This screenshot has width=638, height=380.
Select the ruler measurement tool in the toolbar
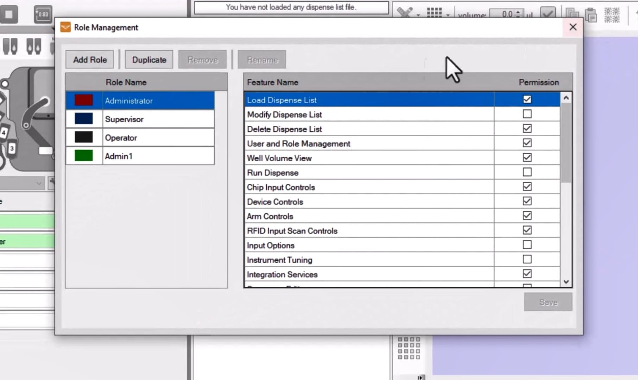[404, 11]
